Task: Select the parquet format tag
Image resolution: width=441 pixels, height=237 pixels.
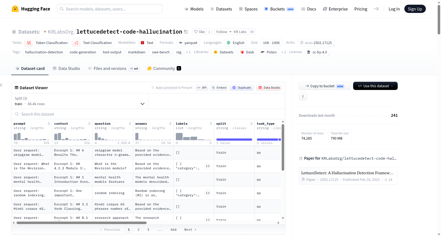Action: (188, 43)
